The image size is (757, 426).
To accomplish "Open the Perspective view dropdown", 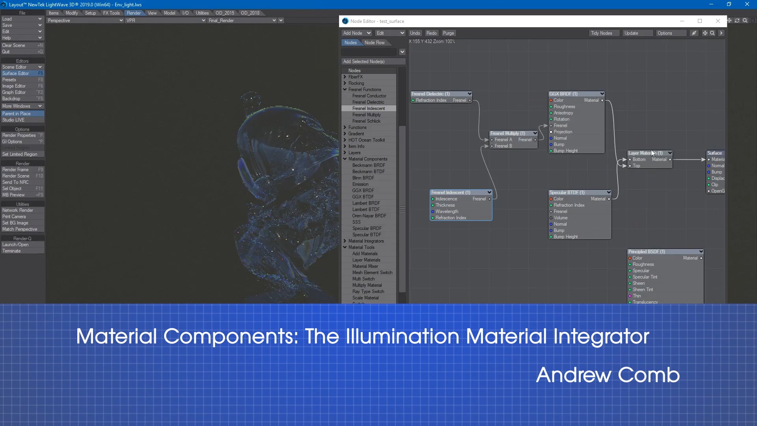I will (85, 21).
